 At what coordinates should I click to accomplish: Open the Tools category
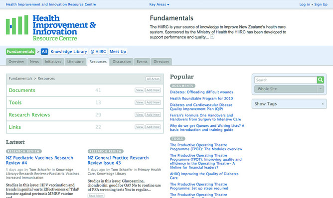coord(15,102)
